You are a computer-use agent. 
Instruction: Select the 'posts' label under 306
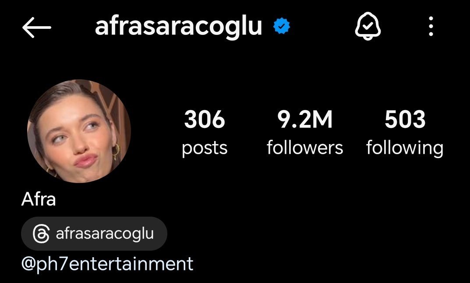205,148
